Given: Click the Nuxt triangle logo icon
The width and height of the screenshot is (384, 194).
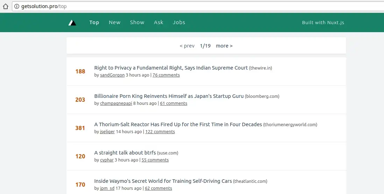Looking at the screenshot, I should (72, 23).
